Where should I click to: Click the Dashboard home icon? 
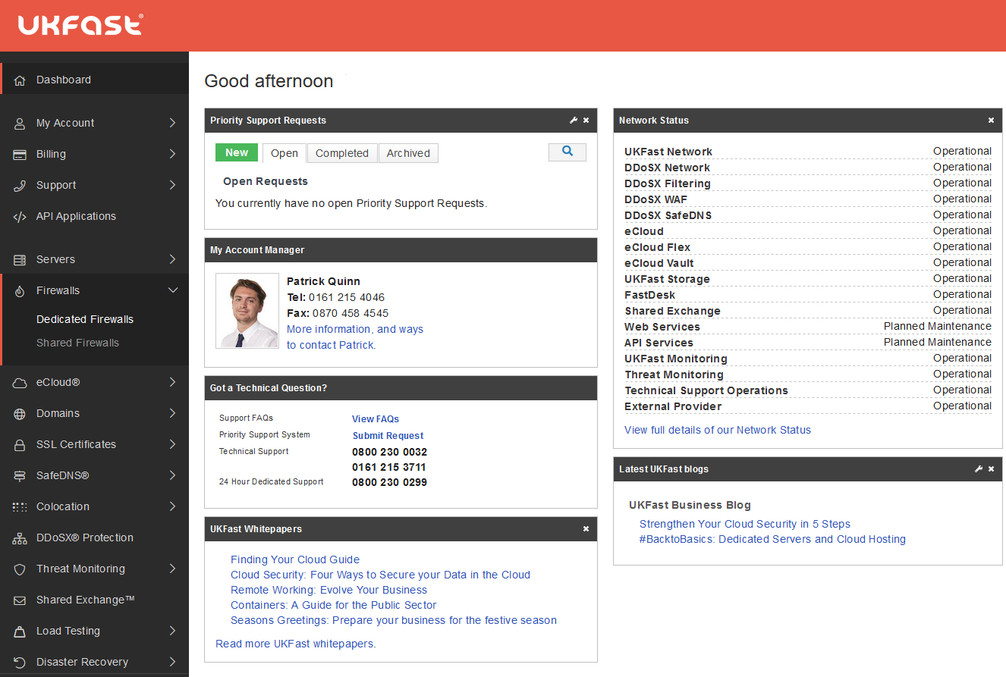coord(20,80)
